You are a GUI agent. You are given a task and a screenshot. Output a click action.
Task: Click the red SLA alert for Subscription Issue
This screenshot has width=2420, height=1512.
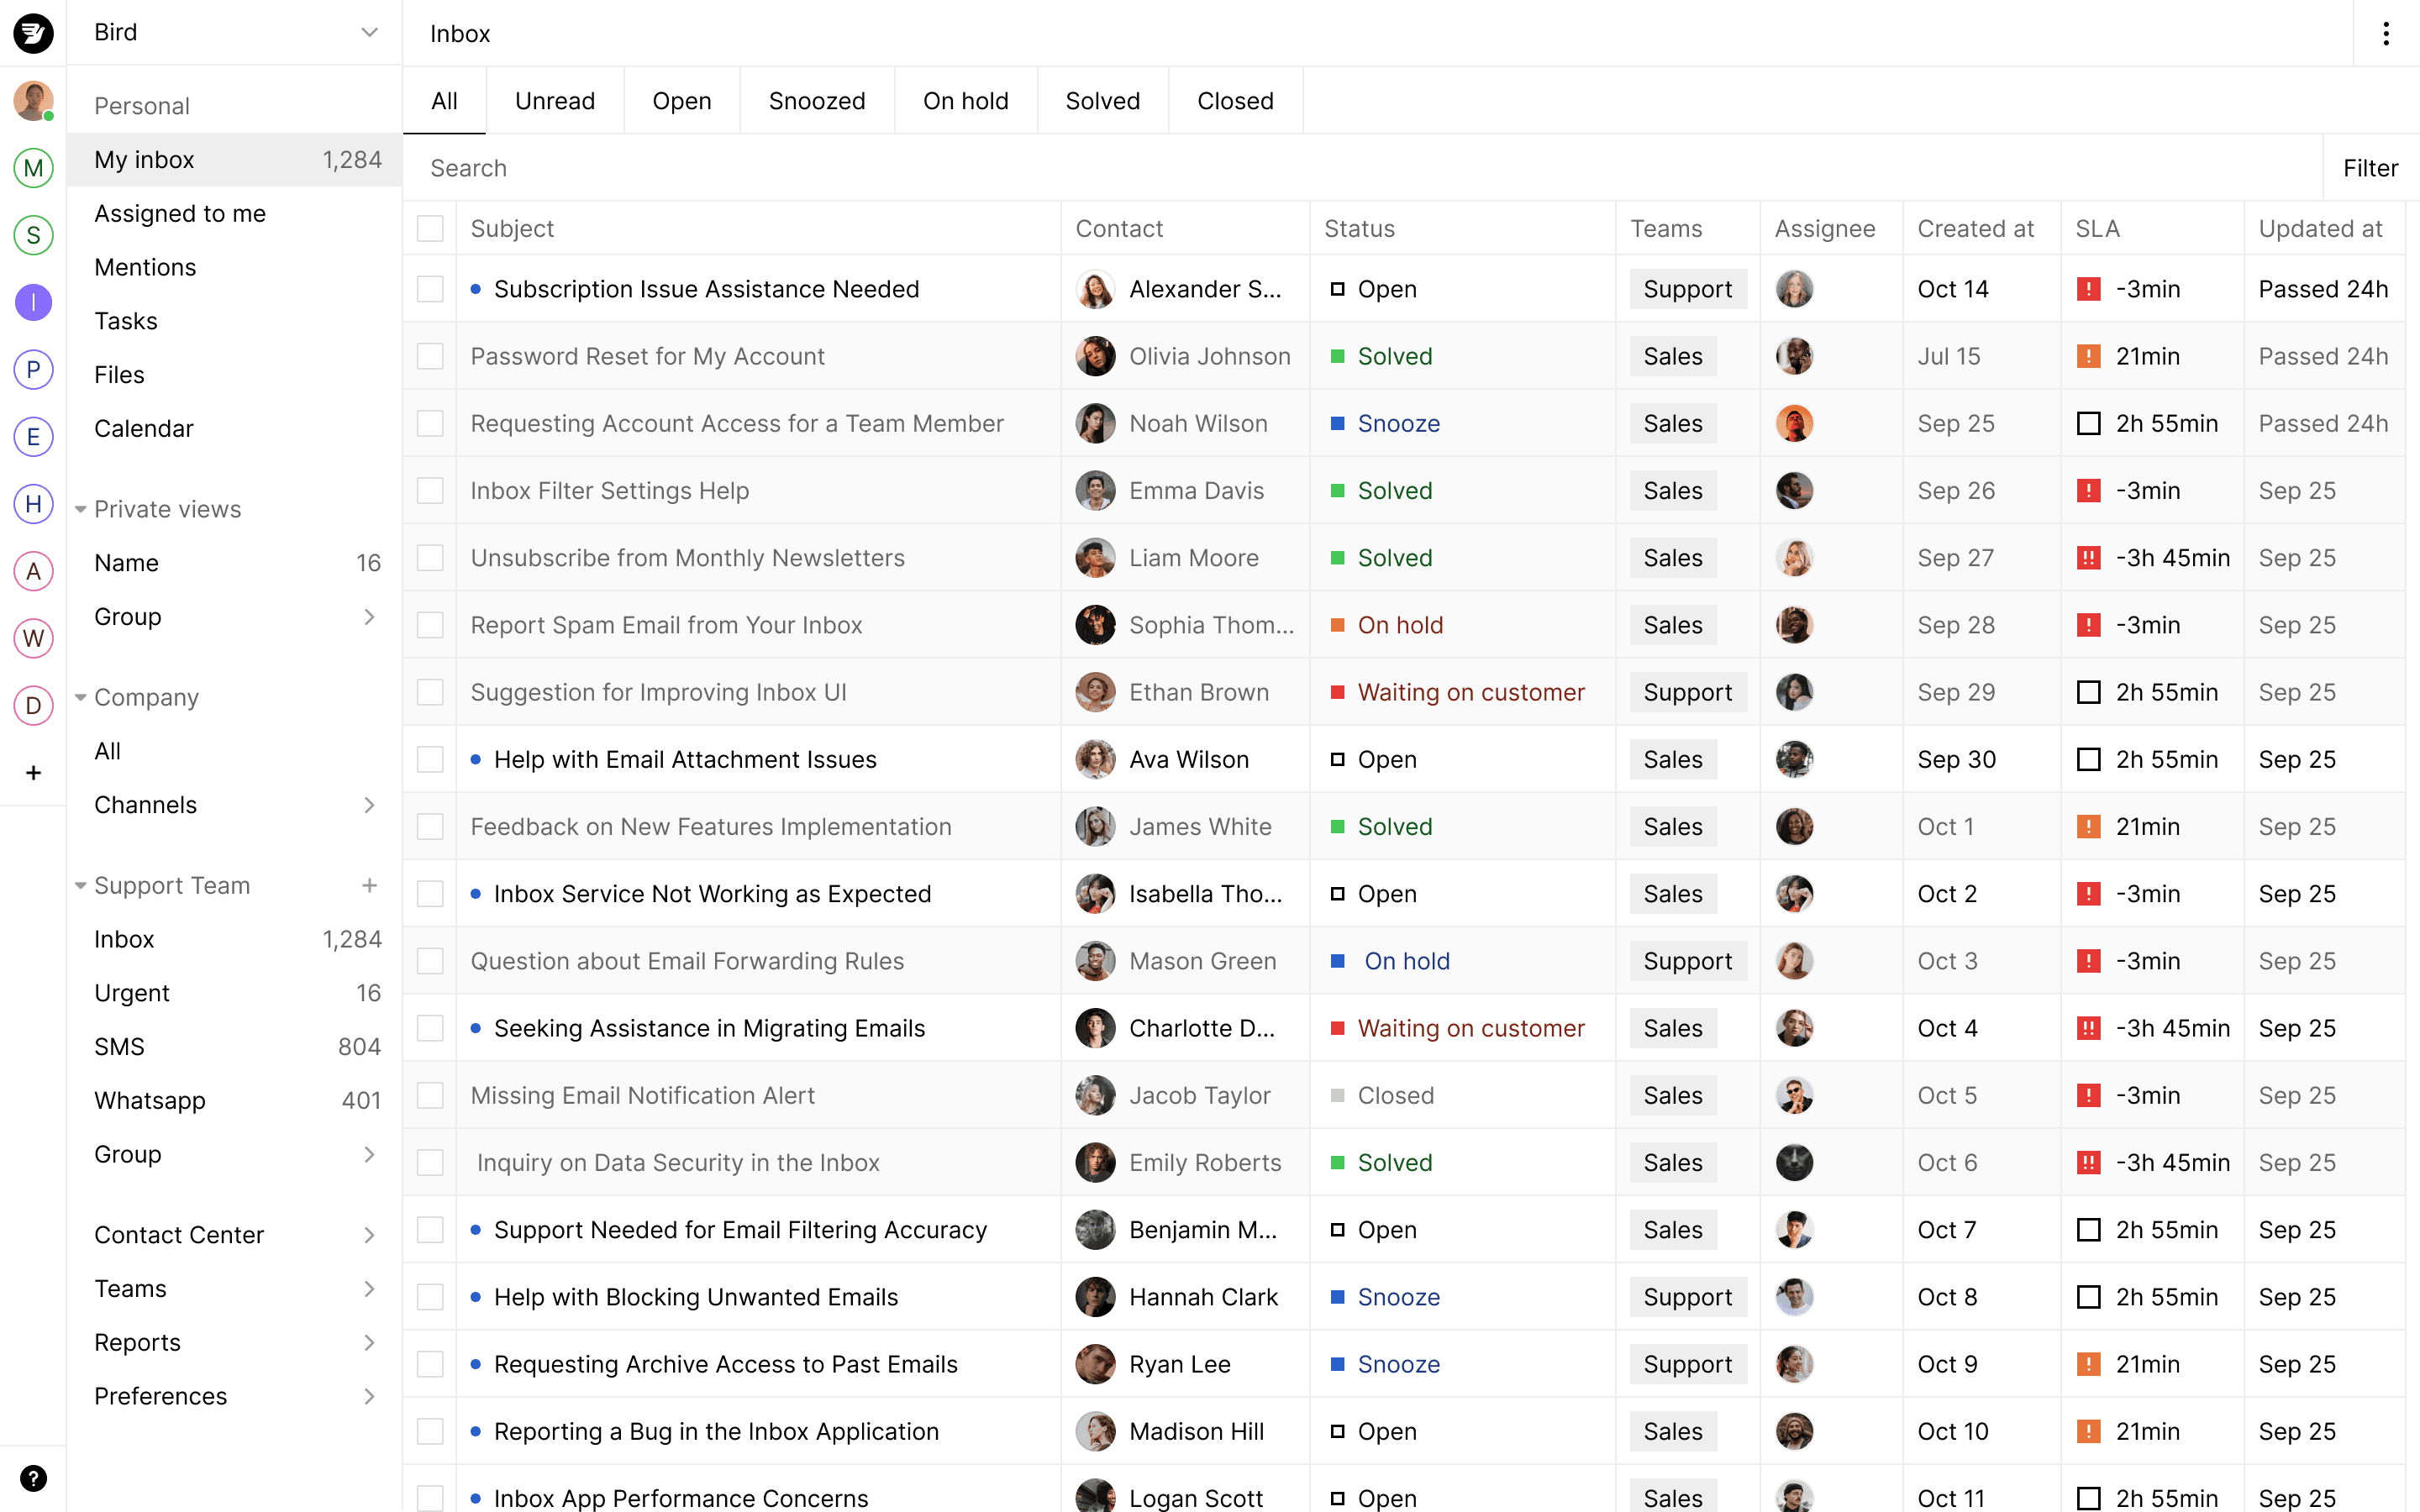2088,289
